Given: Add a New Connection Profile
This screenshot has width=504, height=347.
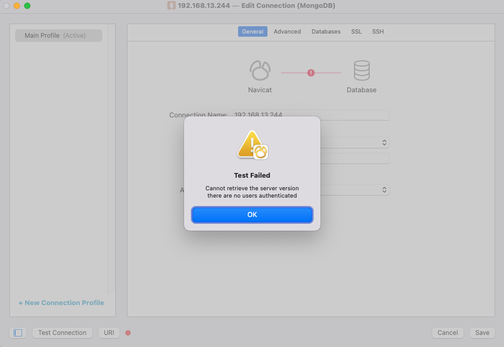Looking at the screenshot, I should point(61,302).
